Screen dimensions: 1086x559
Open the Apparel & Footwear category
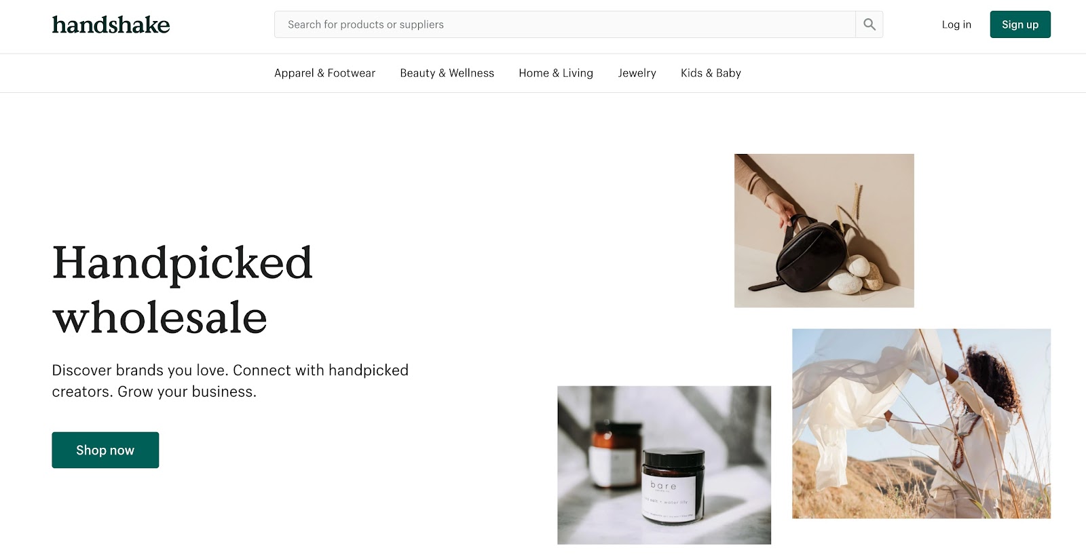pyautogui.click(x=324, y=73)
